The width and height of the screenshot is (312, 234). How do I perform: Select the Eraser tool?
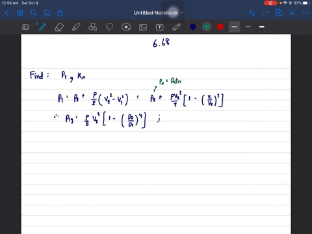(59, 27)
